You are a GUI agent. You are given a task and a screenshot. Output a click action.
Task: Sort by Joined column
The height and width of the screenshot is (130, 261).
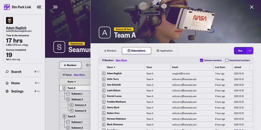238,67
